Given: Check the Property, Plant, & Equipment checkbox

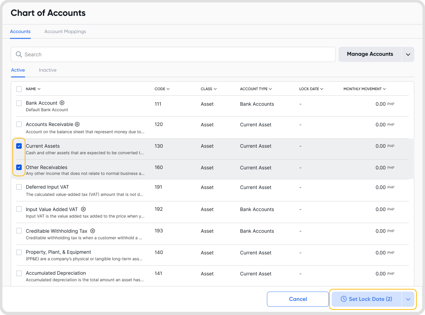Looking at the screenshot, I should point(19,252).
